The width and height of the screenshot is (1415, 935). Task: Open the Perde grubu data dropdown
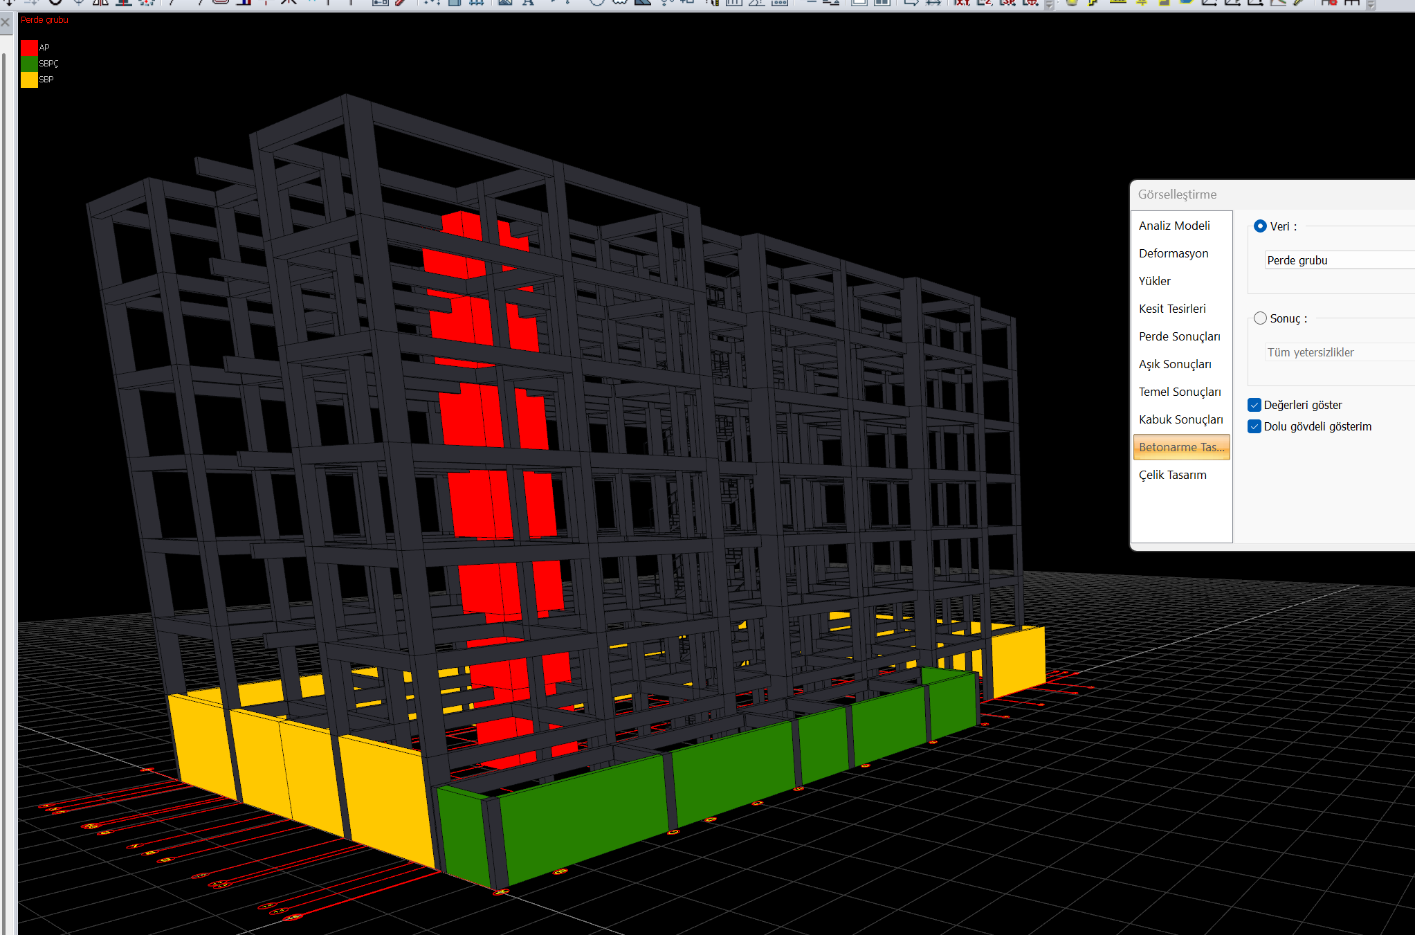pos(1340,260)
